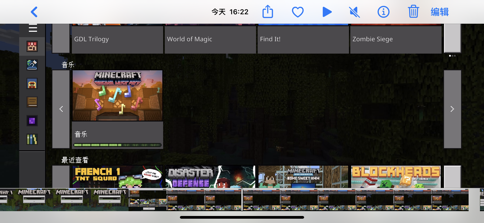
Task: Tap the 今天 16:22 timestamp
Action: [230, 12]
